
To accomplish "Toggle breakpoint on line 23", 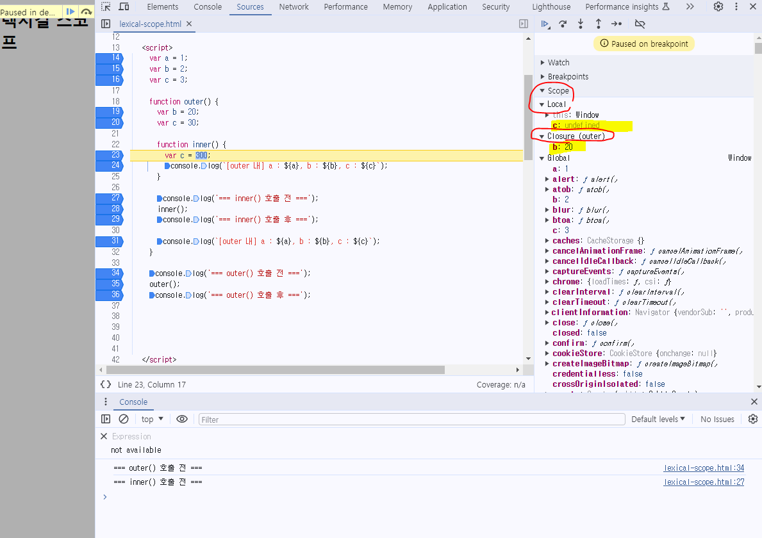I will pyautogui.click(x=110, y=155).
